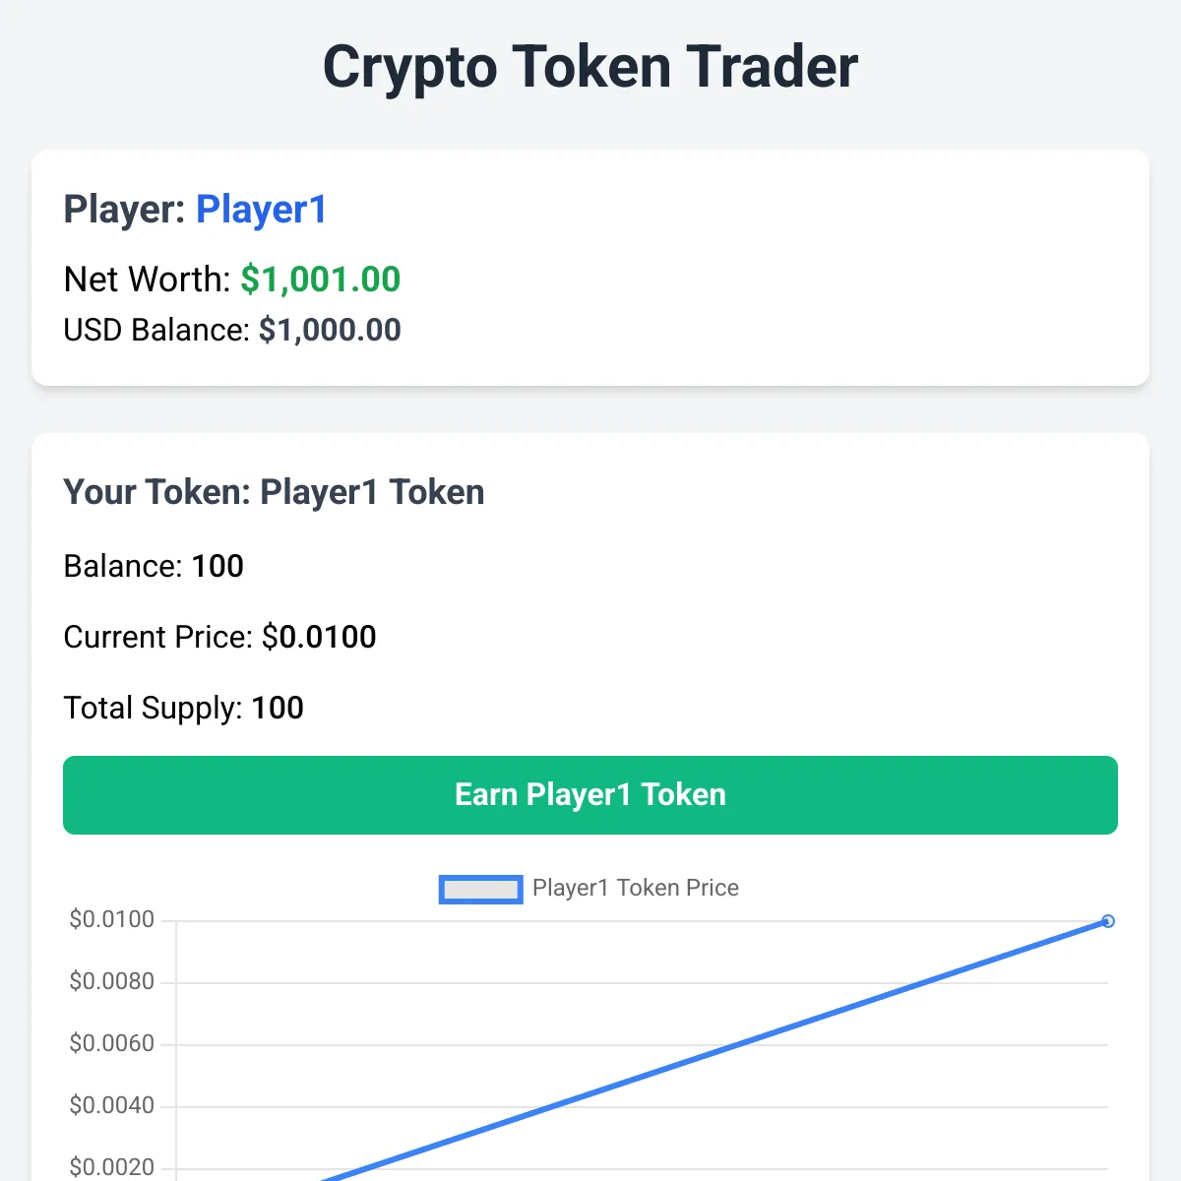Click the Crypto Token Trader title

[590, 66]
